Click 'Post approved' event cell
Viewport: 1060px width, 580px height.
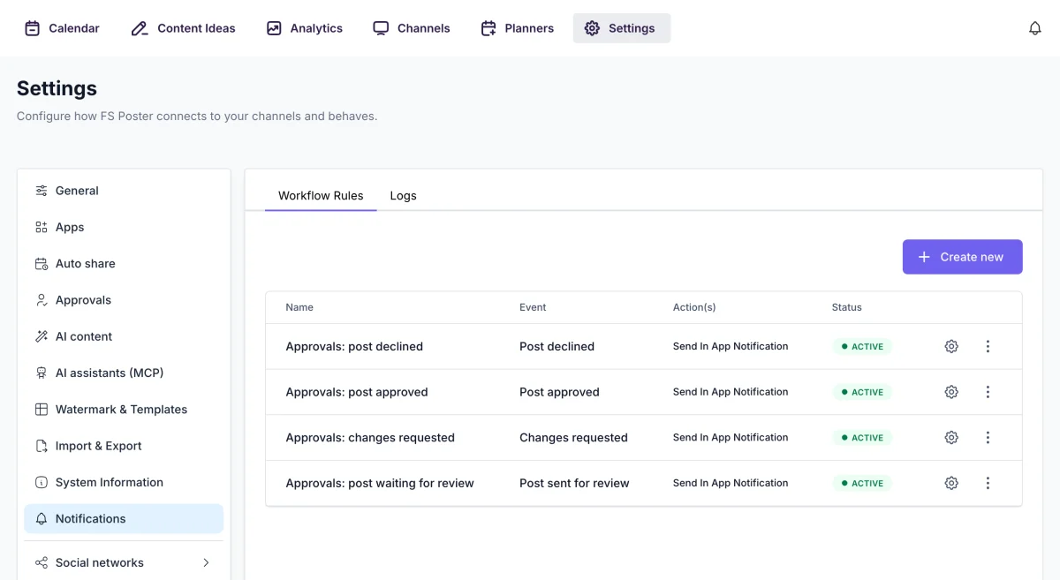click(x=559, y=392)
